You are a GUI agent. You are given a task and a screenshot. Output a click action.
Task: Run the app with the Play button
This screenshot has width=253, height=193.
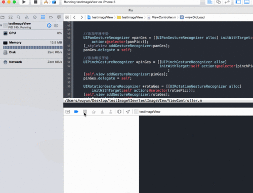tap(24, 2)
